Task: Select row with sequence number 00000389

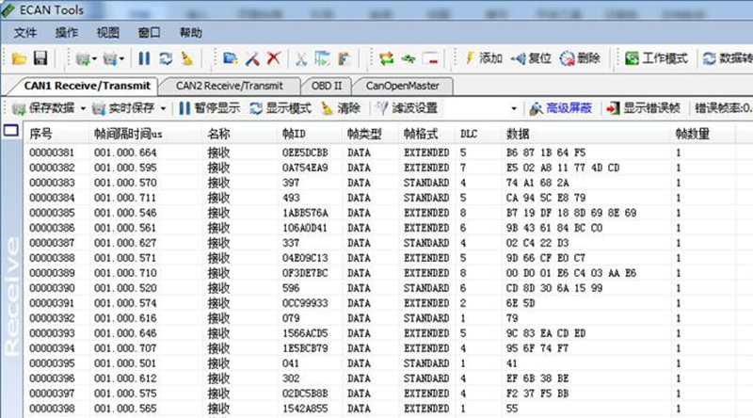Action: tap(45, 273)
